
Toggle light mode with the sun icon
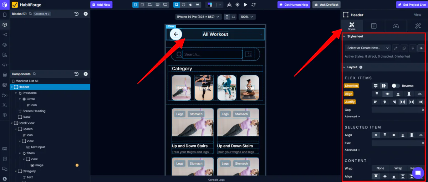238,5
